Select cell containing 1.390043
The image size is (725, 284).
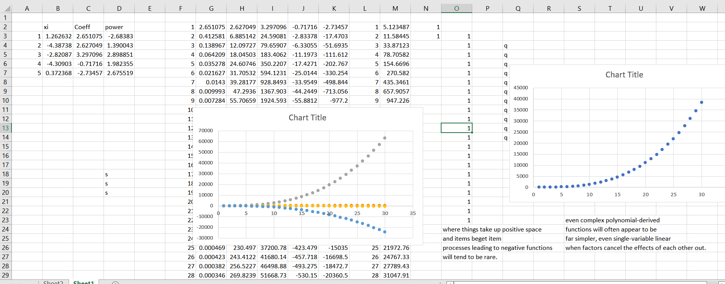click(x=119, y=45)
